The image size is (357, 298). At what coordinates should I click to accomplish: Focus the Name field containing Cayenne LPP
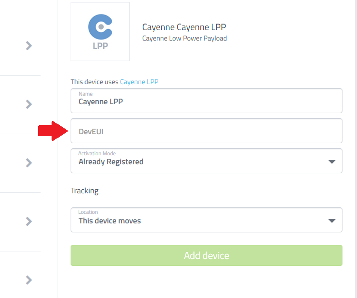[206, 101]
